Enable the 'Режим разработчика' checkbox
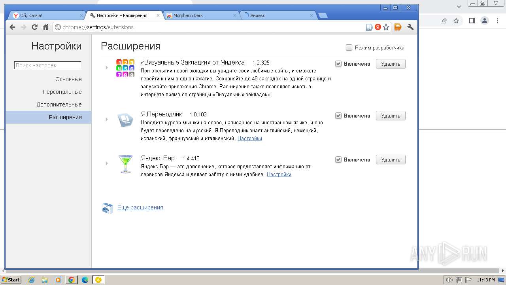 [349, 47]
